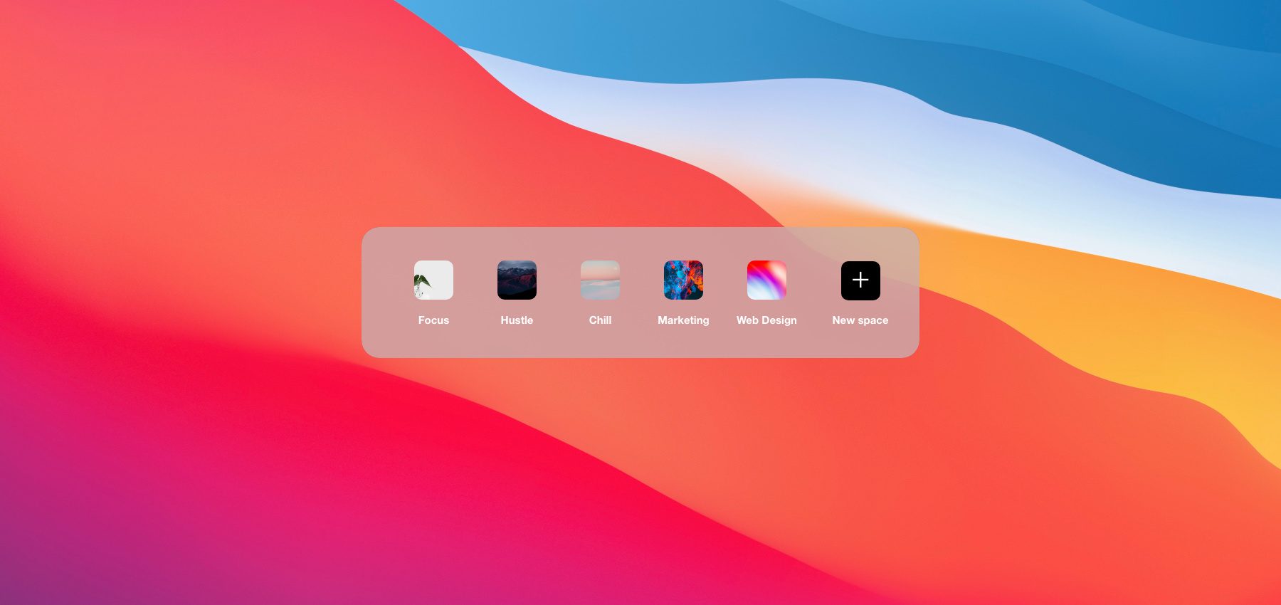
Task: Click the Focus text label
Action: (x=433, y=320)
